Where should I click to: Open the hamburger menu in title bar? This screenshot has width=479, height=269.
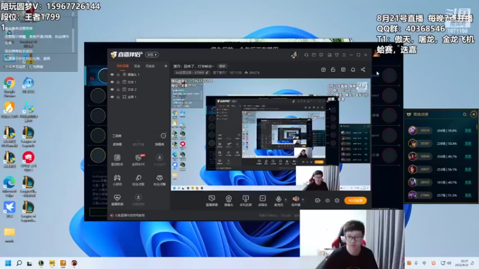pyautogui.click(x=344, y=55)
